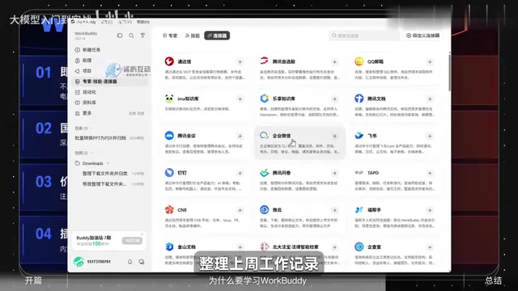
Task: Add the 钉钉 connector with plus
Action: point(240,173)
